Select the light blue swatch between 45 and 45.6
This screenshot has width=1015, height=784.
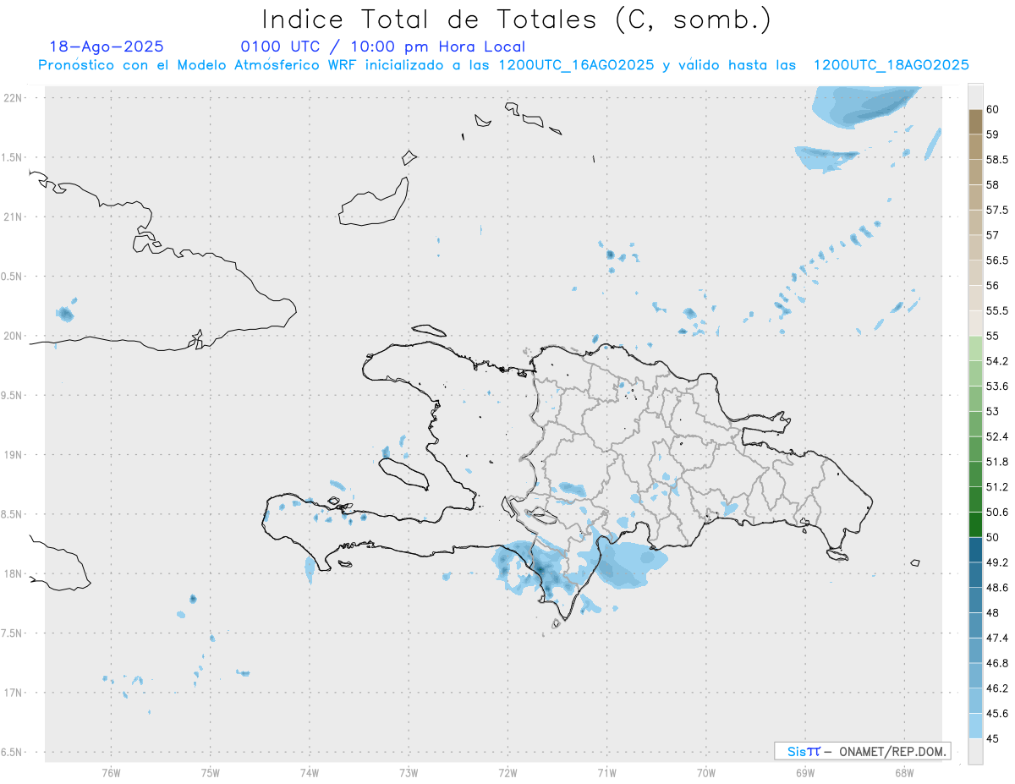pos(975,726)
